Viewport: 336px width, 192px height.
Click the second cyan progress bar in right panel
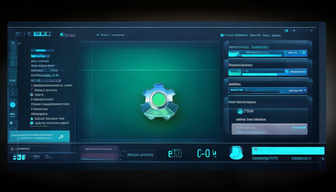click(267, 72)
